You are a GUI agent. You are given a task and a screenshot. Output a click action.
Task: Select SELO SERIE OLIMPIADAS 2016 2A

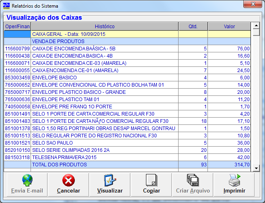[x=127, y=150]
